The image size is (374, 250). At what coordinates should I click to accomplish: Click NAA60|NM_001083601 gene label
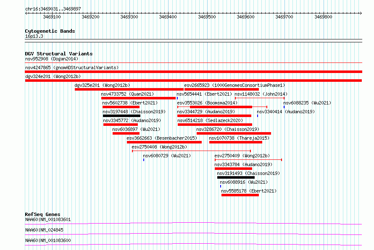(48, 219)
